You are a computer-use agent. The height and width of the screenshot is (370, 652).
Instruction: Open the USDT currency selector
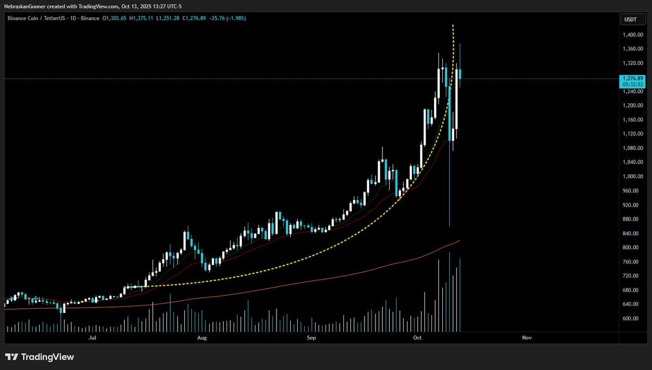click(x=632, y=18)
